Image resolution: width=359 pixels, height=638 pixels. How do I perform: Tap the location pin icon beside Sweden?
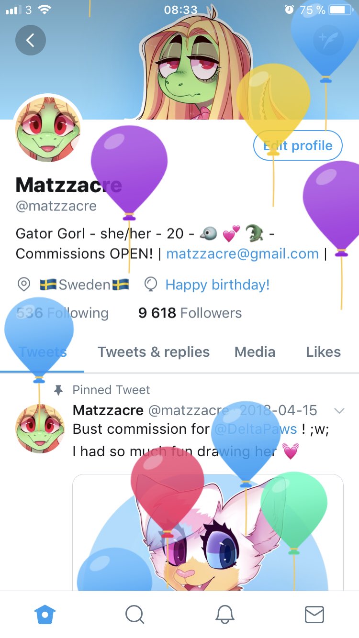tap(23, 285)
